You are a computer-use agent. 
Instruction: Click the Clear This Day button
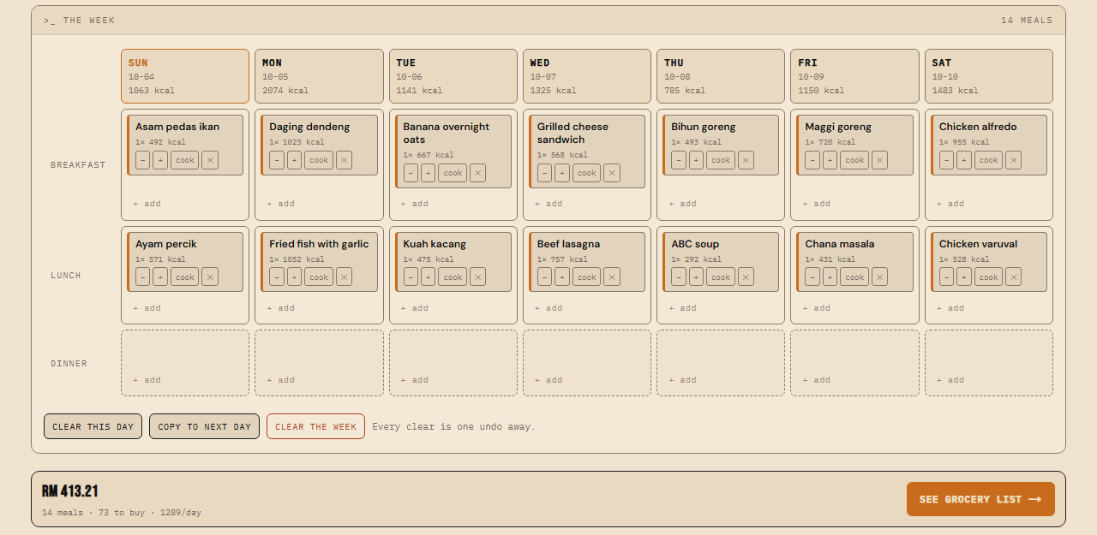(x=93, y=426)
